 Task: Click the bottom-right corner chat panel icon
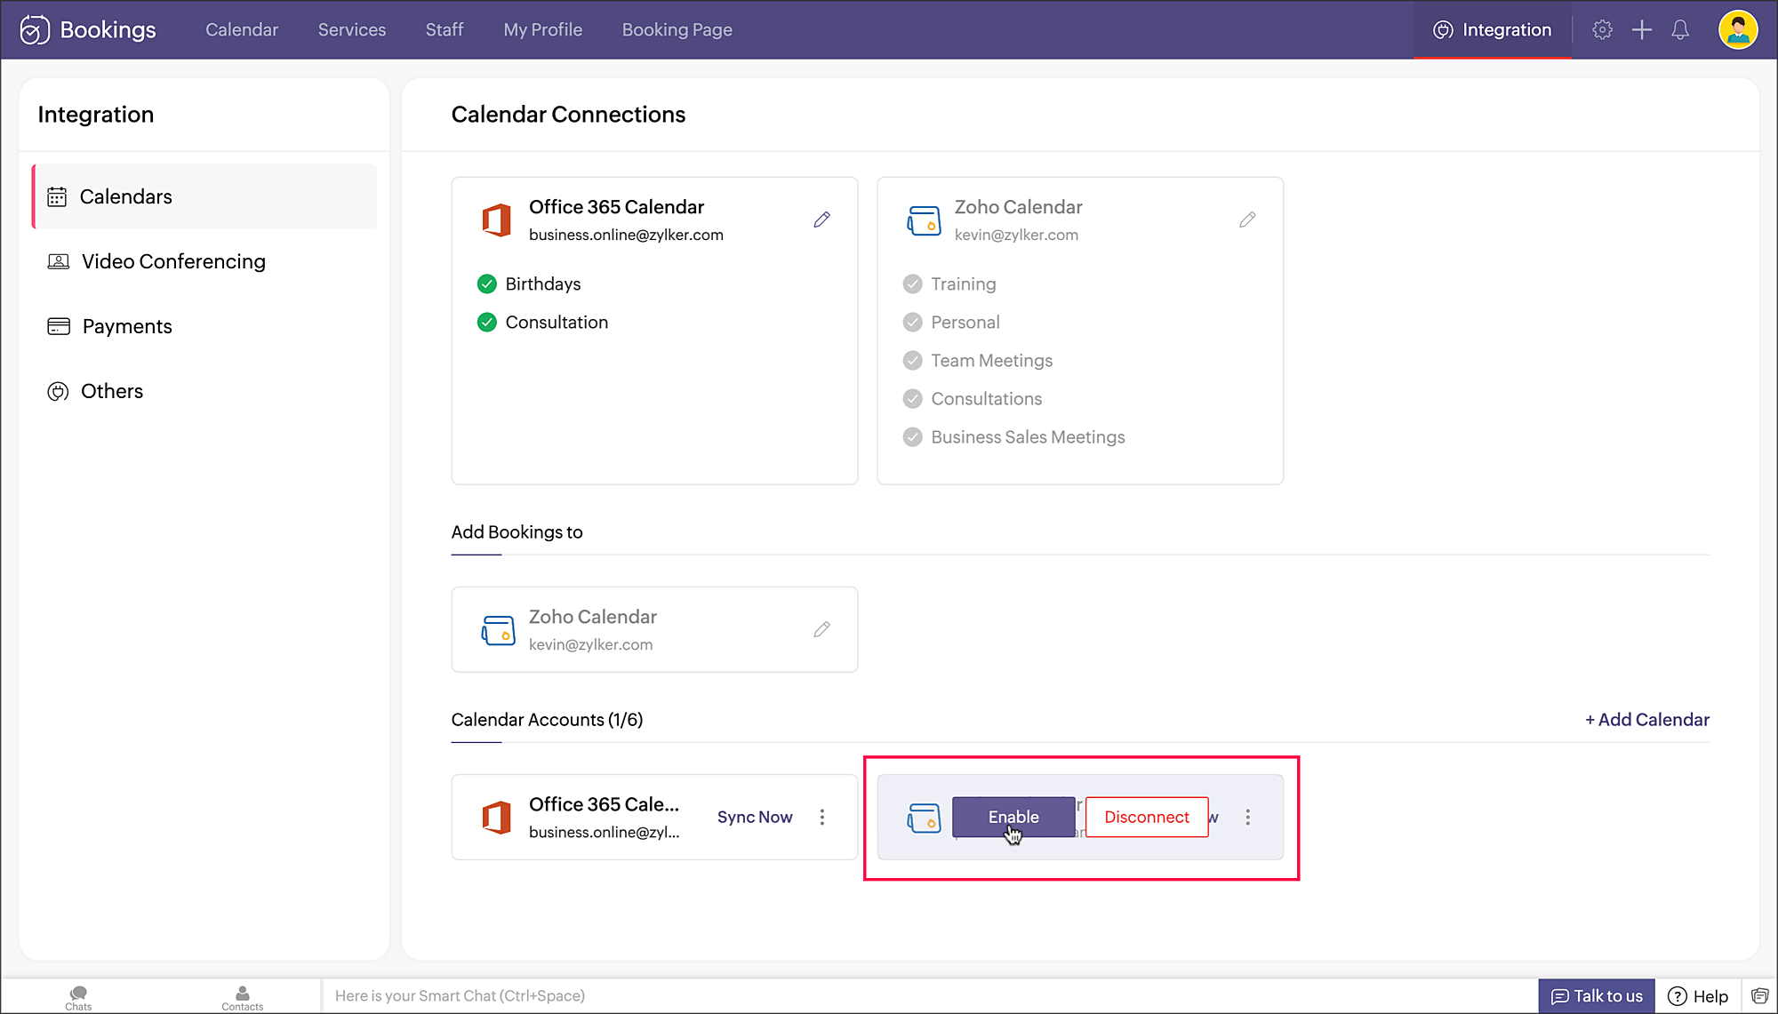pos(1759,996)
